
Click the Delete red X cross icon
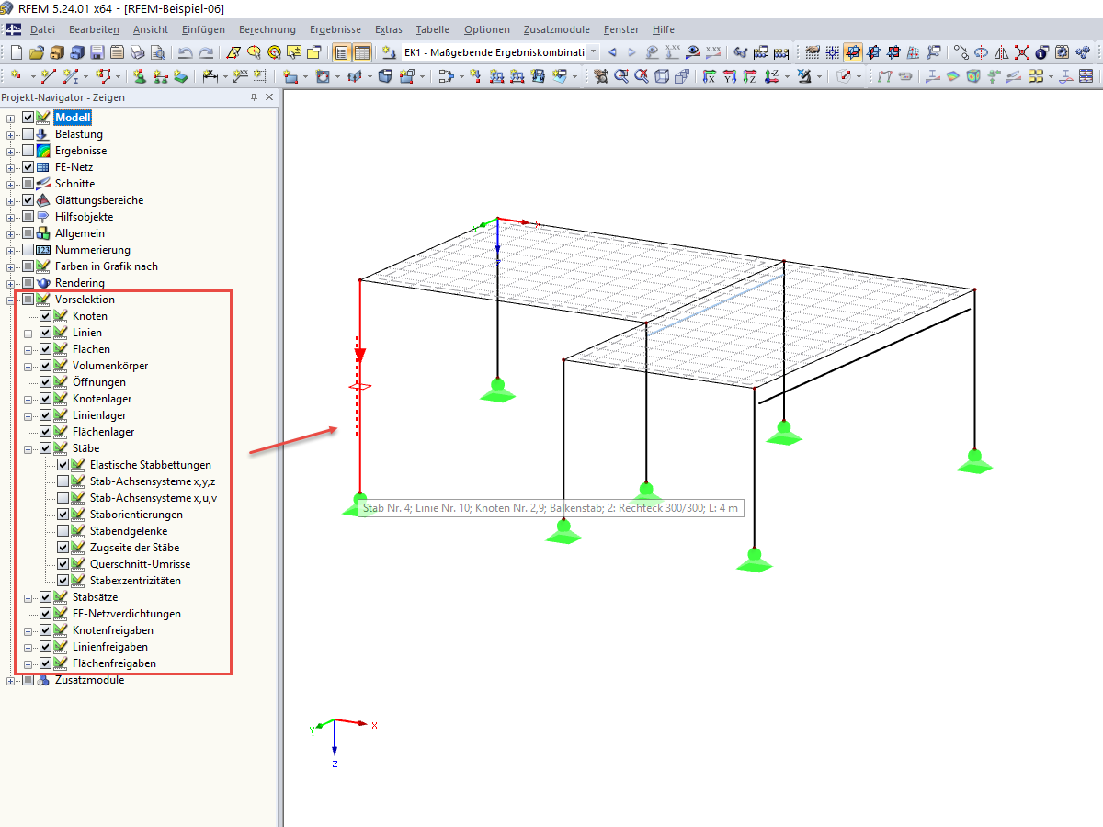tap(1021, 52)
